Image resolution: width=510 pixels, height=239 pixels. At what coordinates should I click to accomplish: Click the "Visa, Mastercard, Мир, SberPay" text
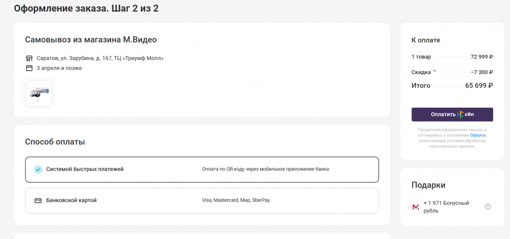(x=236, y=200)
